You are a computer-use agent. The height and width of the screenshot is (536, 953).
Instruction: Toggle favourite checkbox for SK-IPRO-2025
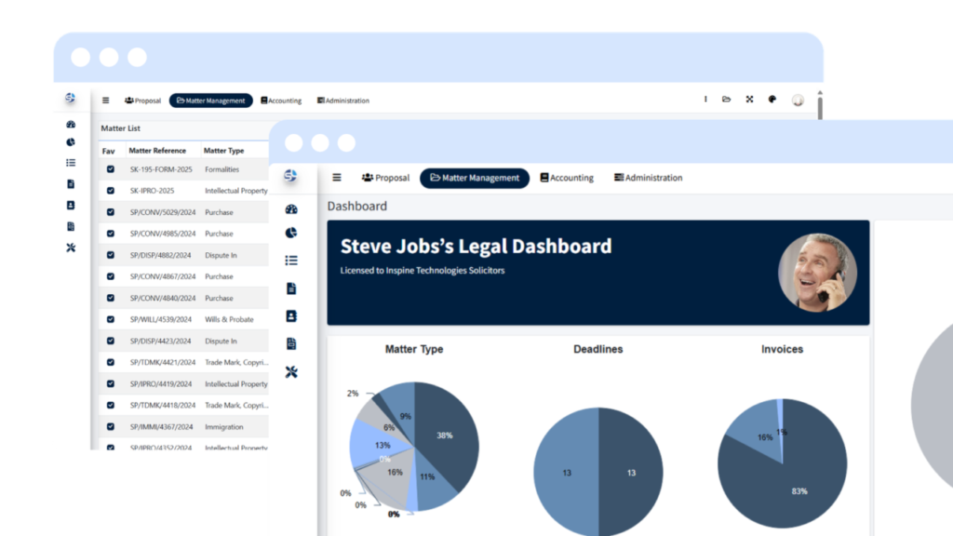[111, 191]
